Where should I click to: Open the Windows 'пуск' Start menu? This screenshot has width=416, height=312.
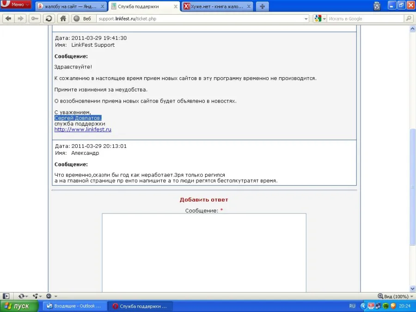tap(18, 306)
